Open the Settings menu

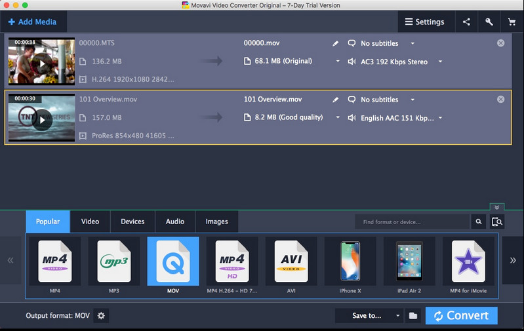pos(425,22)
